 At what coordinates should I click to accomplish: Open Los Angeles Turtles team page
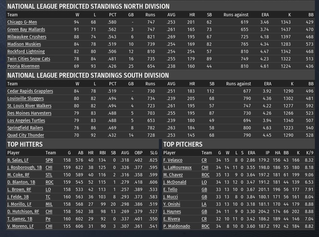coord(26,120)
